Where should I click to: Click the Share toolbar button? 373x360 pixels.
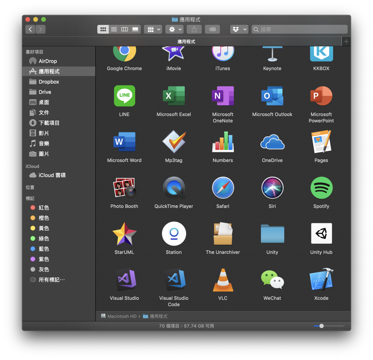194,29
